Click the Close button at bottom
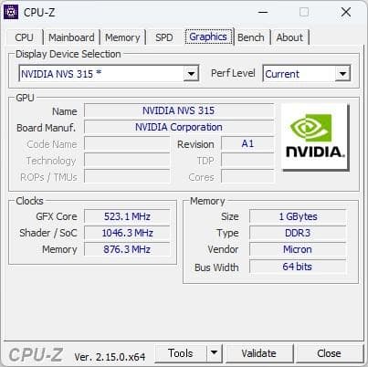The width and height of the screenshot is (368, 367). [x=329, y=353]
